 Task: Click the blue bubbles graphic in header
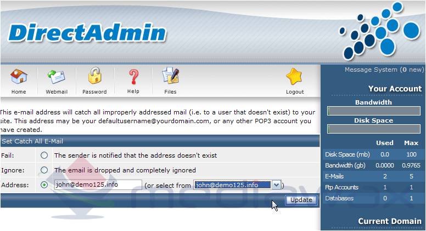pyautogui.click(x=379, y=31)
